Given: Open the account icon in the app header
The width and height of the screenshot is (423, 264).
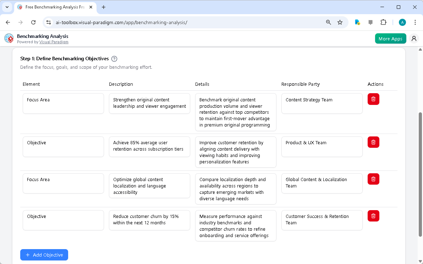Looking at the screenshot, I should pyautogui.click(x=414, y=38).
